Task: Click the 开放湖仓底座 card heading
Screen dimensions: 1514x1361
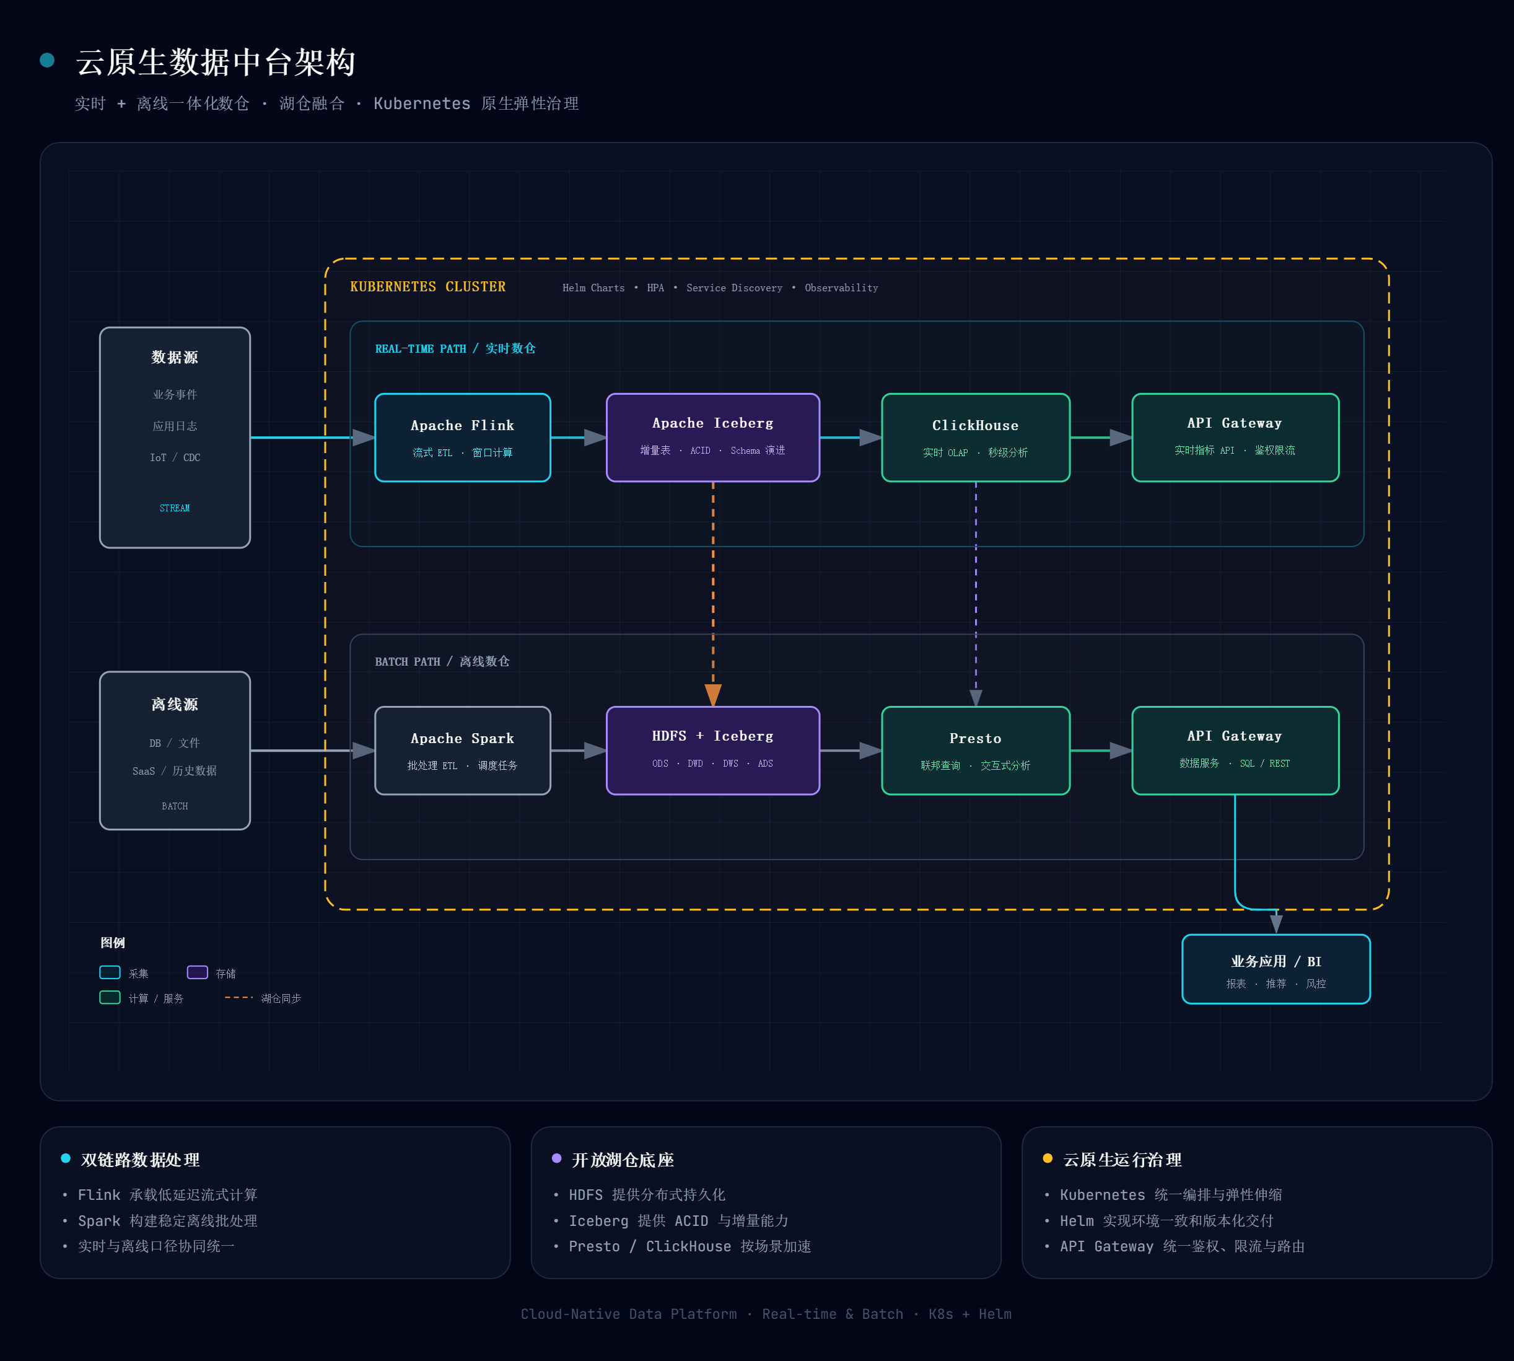Action: click(x=623, y=1160)
